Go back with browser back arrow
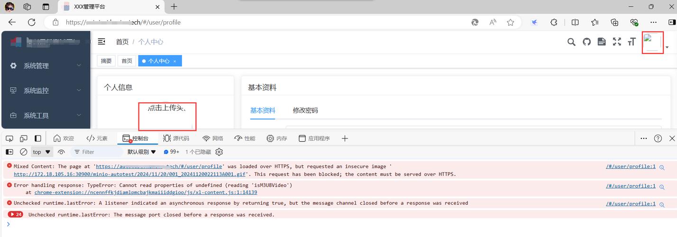Image resolution: width=677 pixels, height=237 pixels. [12, 22]
